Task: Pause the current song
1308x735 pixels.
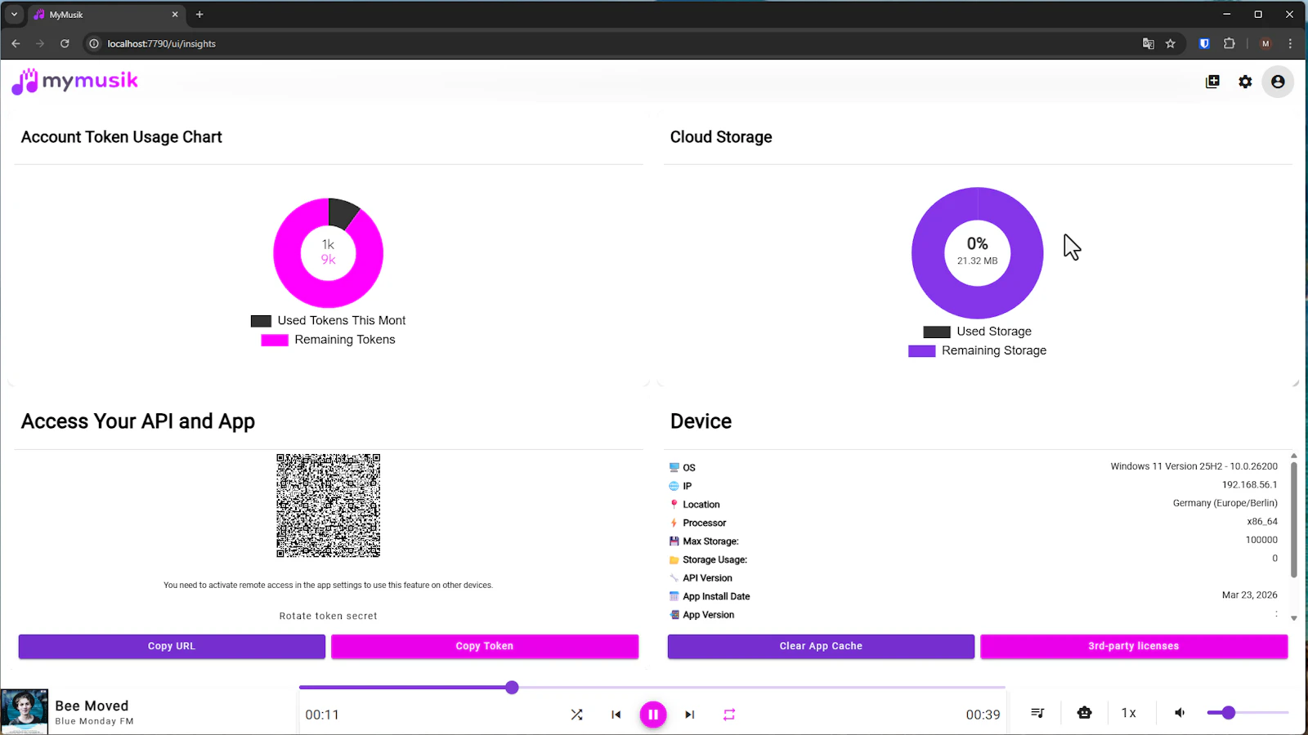Action: pyautogui.click(x=652, y=715)
